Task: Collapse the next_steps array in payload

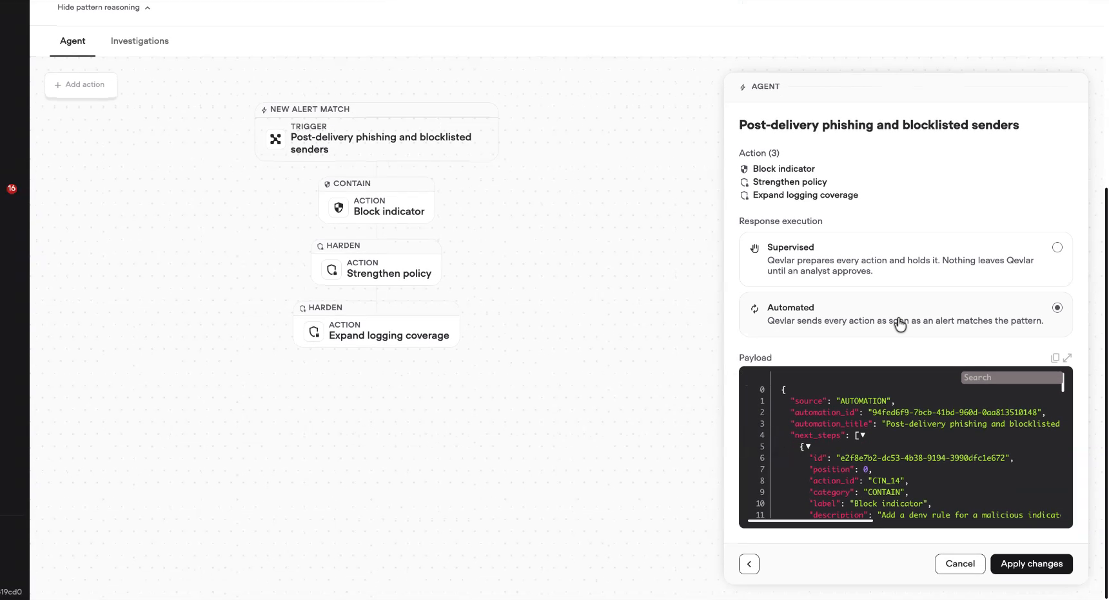Action: point(863,435)
